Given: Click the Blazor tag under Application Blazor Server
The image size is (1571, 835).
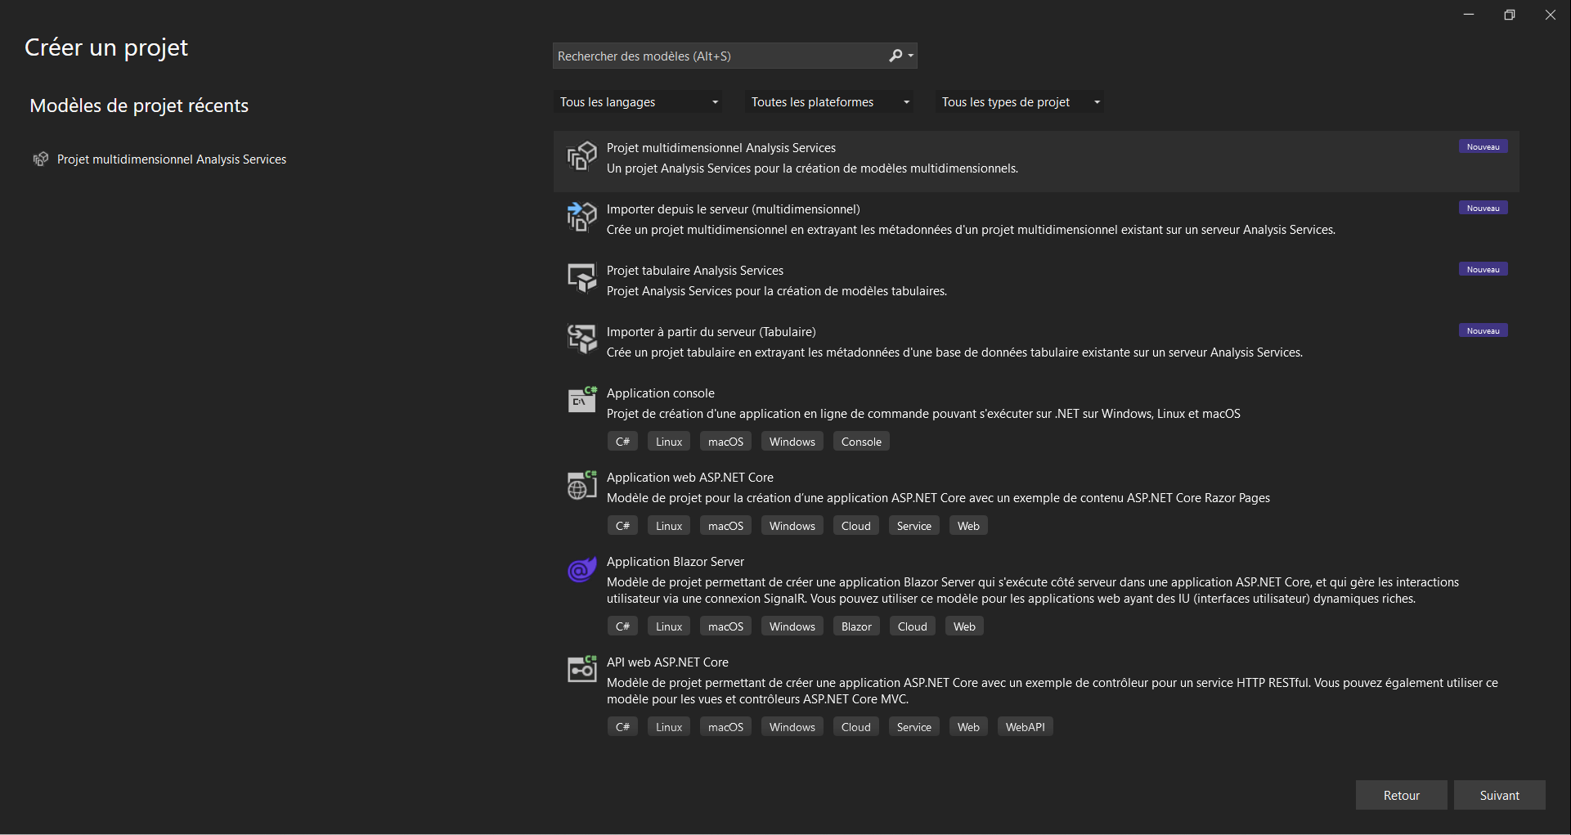Looking at the screenshot, I should 856,626.
